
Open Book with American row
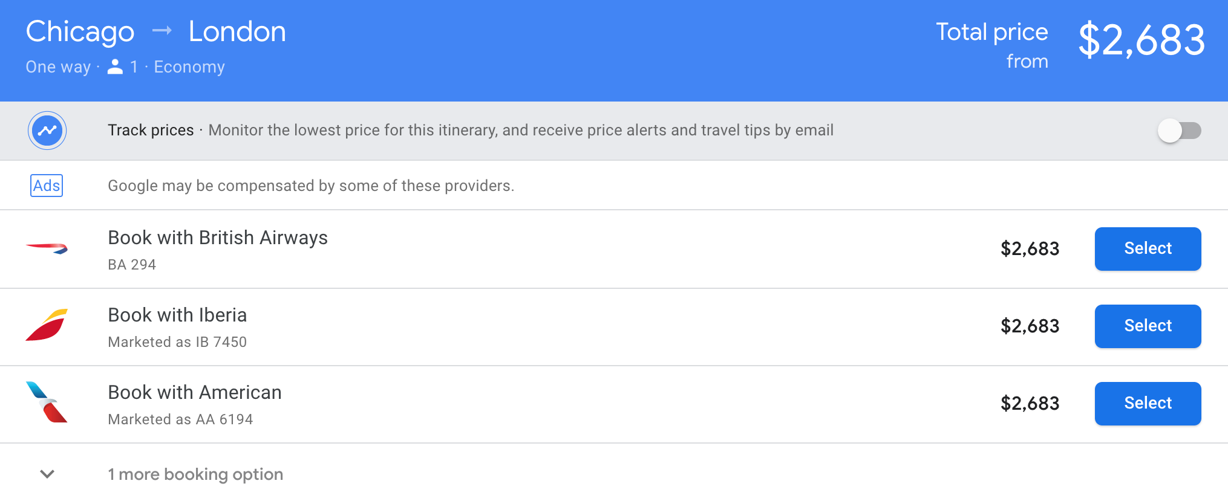[195, 393]
